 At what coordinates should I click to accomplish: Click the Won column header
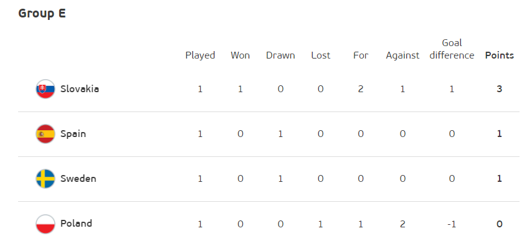(240, 55)
